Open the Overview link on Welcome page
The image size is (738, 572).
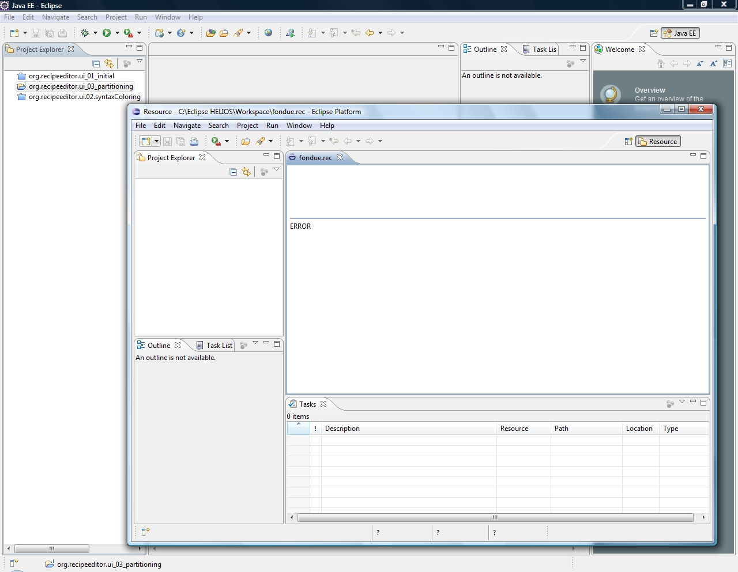click(650, 90)
